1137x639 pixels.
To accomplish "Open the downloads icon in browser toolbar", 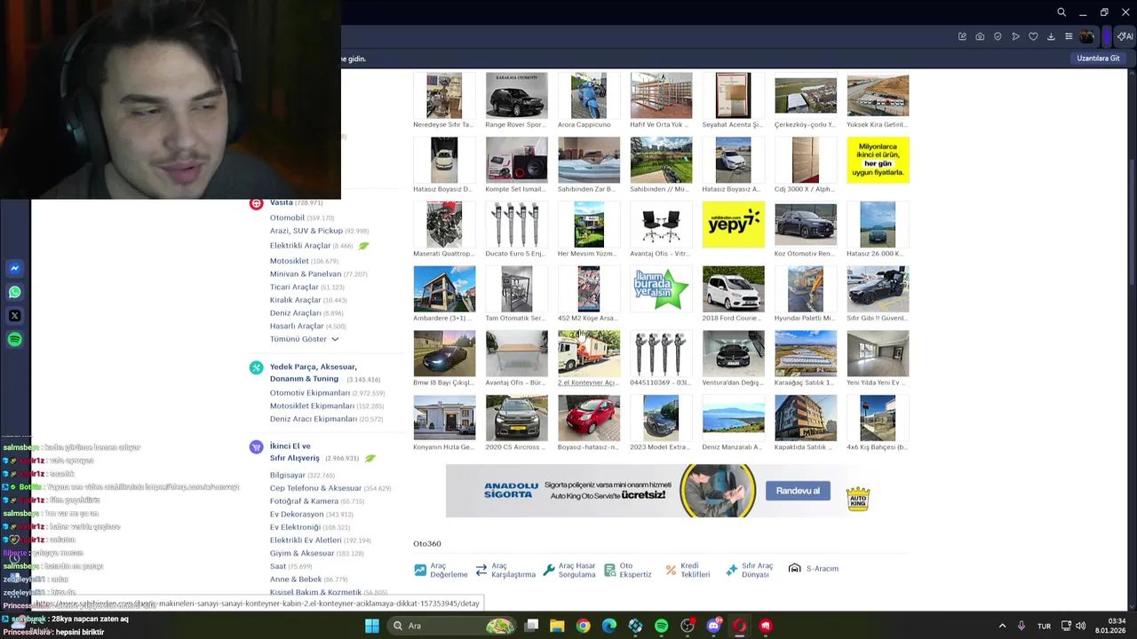I will (1051, 36).
